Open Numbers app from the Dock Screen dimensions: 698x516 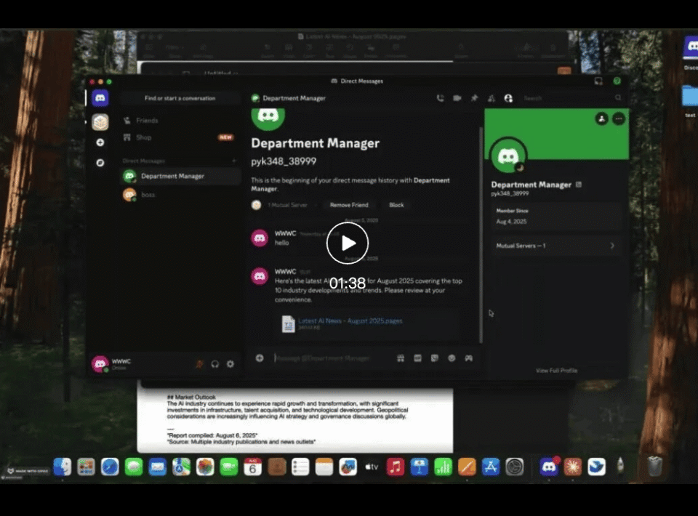click(x=443, y=467)
